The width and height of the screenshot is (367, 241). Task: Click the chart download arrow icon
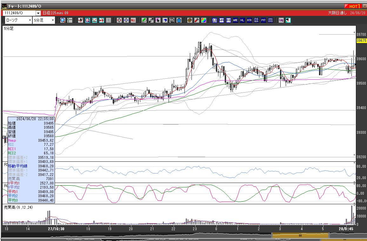pos(81,20)
